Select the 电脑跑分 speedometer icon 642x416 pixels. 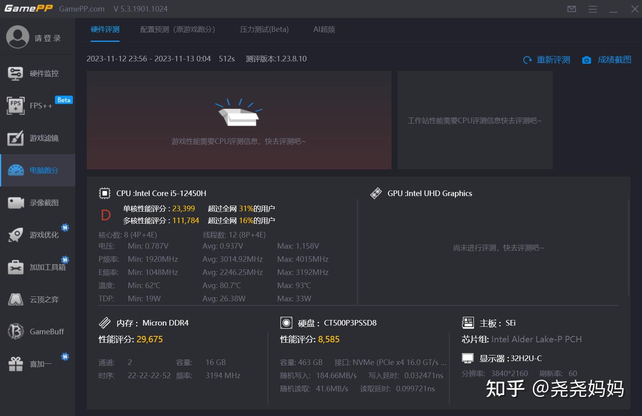(16, 170)
